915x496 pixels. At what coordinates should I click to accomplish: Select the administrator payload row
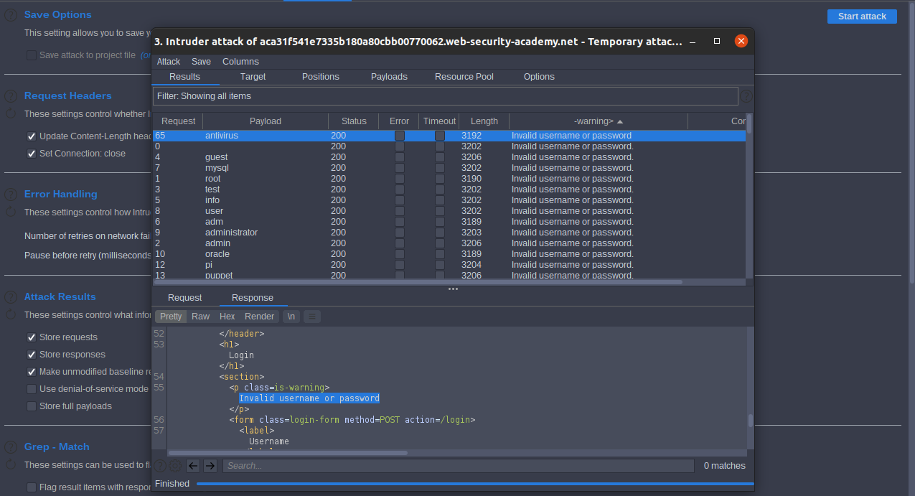click(449, 233)
